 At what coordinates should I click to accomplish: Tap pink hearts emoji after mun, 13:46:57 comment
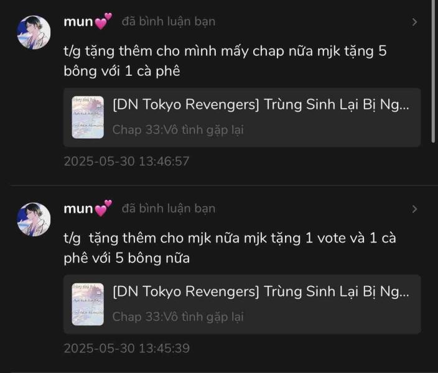[104, 21]
